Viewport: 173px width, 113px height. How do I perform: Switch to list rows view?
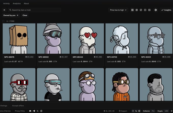coord(145,10)
